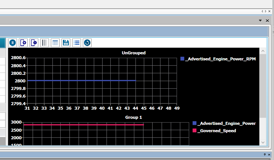
Task: Pause the live chart recording
Action: (x=13, y=43)
